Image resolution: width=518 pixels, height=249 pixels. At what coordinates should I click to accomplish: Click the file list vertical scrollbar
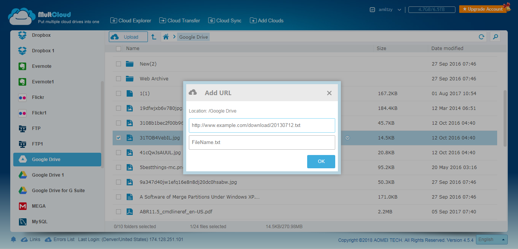(505, 118)
